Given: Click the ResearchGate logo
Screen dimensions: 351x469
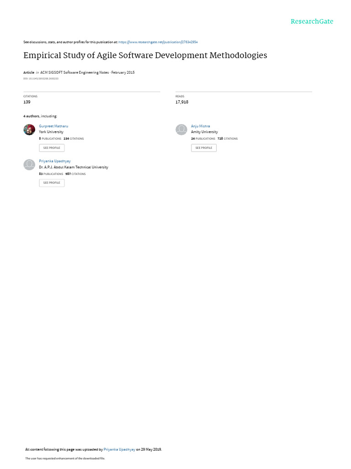Looking at the screenshot, I should [x=312, y=22].
